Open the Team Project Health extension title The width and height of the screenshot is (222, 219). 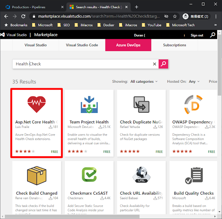pos(89,122)
